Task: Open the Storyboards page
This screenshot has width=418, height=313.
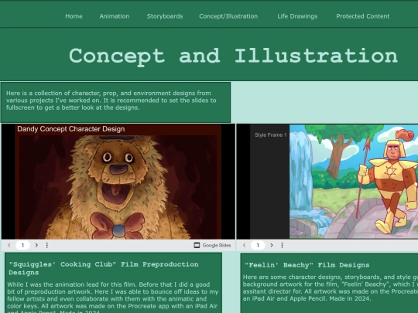Action: [165, 16]
